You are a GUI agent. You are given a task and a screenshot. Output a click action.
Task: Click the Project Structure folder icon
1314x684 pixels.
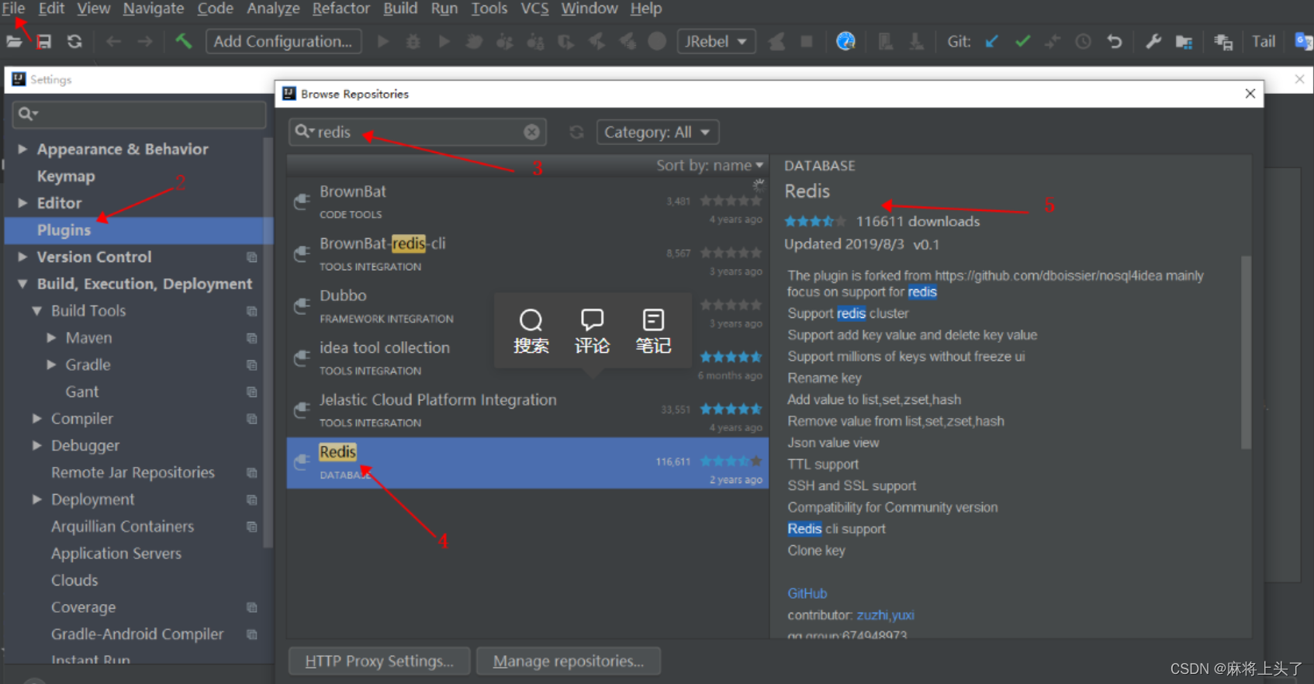coord(1184,41)
